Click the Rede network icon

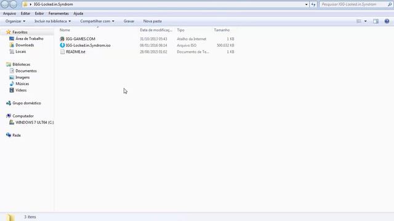9,135
